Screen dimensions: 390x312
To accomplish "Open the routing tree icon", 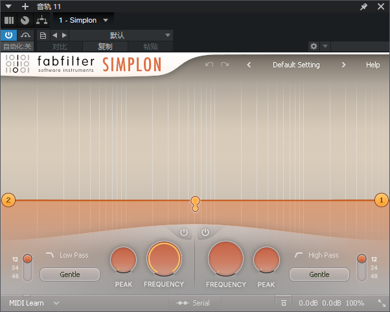I will pos(41,20).
